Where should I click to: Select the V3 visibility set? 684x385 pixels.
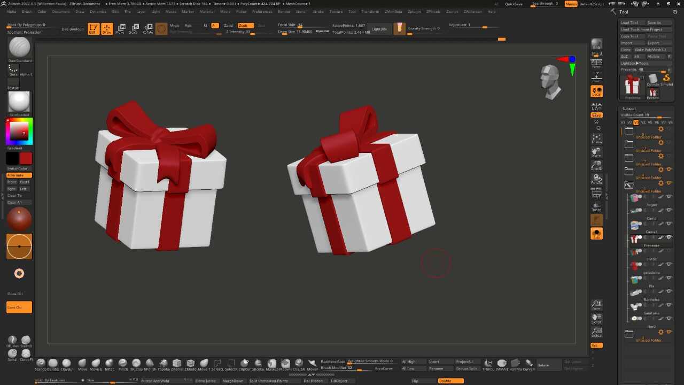(636, 122)
